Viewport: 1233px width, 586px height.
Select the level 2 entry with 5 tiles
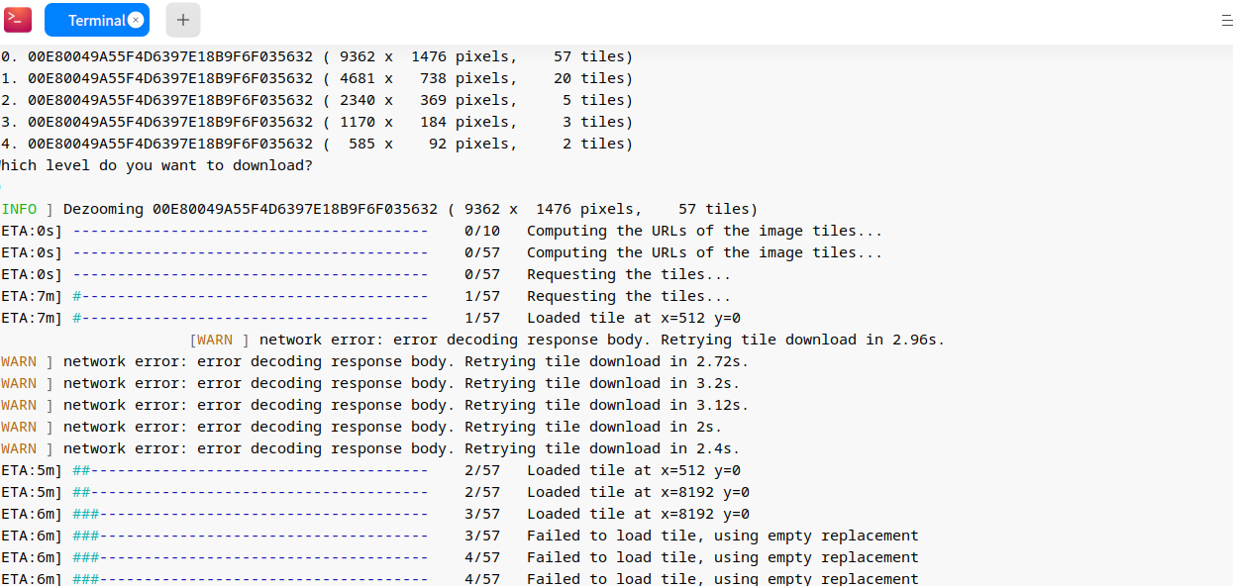[317, 100]
